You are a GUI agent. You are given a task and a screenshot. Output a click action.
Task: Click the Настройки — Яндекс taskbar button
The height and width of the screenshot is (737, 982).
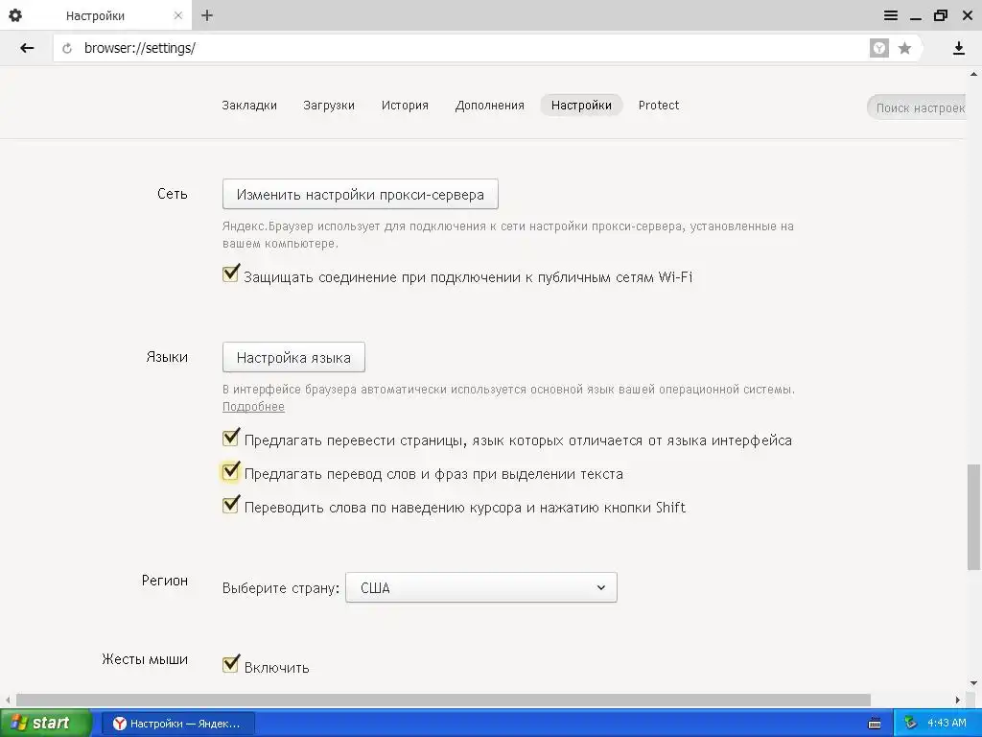177,724
